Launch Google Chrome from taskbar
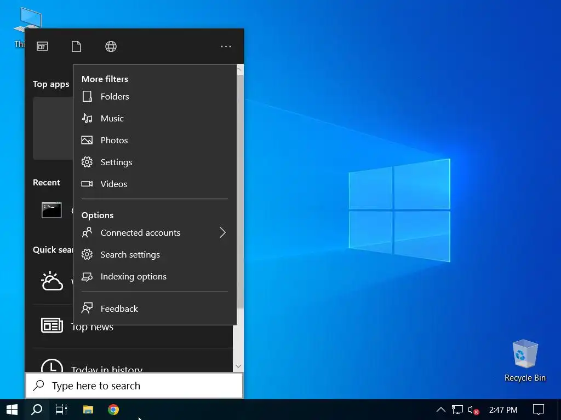The image size is (561, 420). [x=113, y=410]
